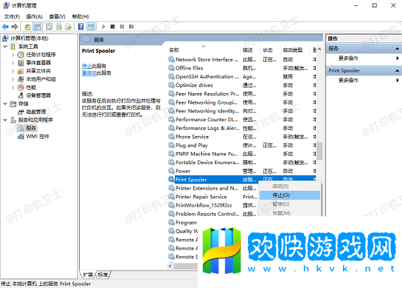Open 磁盘管理 in the tree
Screen dimensions: 402x288
(36, 112)
